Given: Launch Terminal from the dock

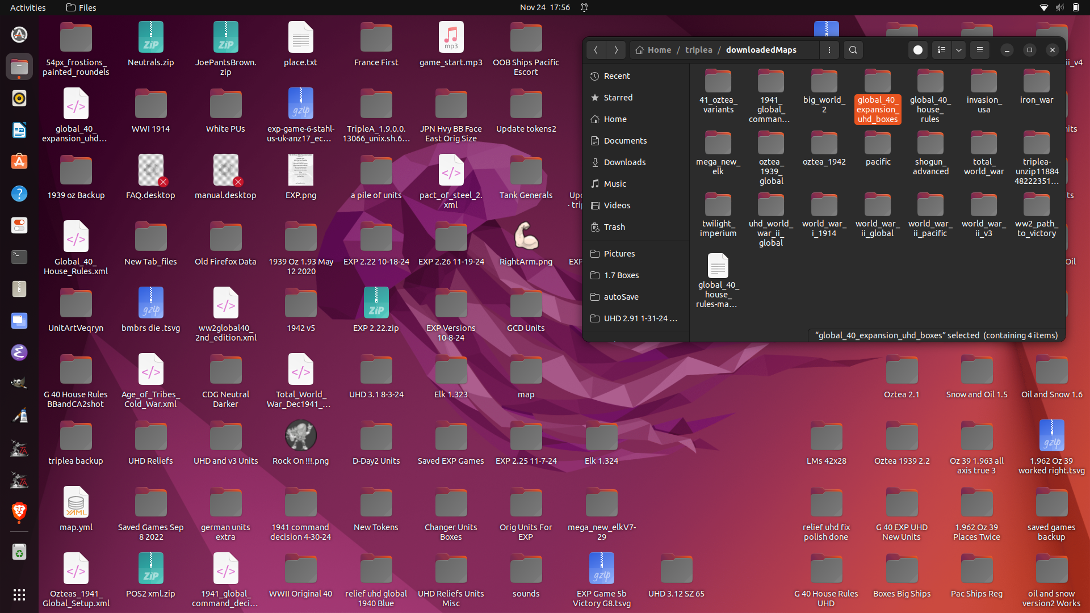Looking at the screenshot, I should pos(19,257).
